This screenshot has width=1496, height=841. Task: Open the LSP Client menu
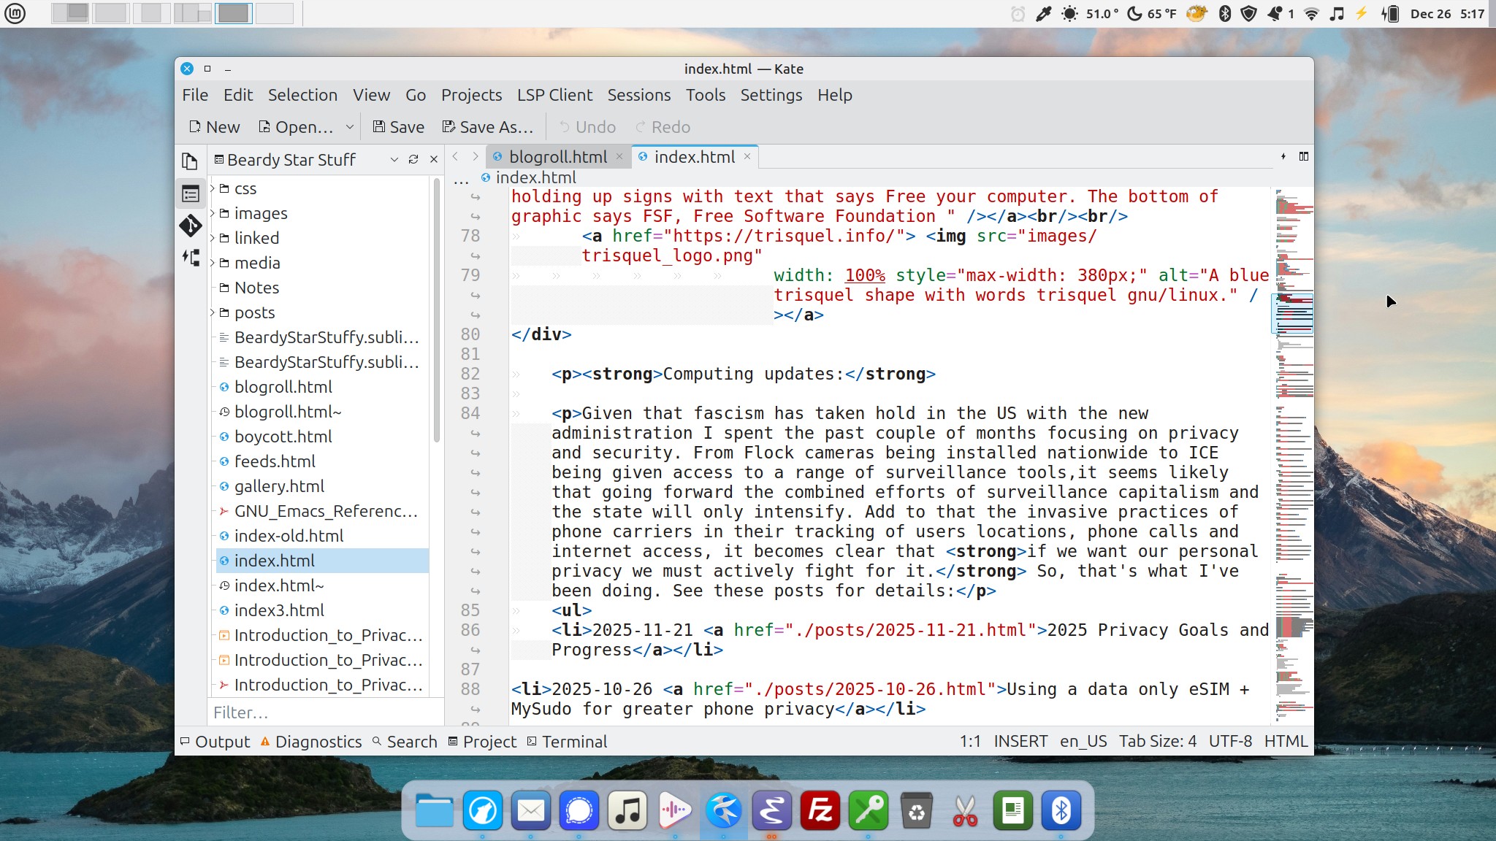click(x=554, y=95)
